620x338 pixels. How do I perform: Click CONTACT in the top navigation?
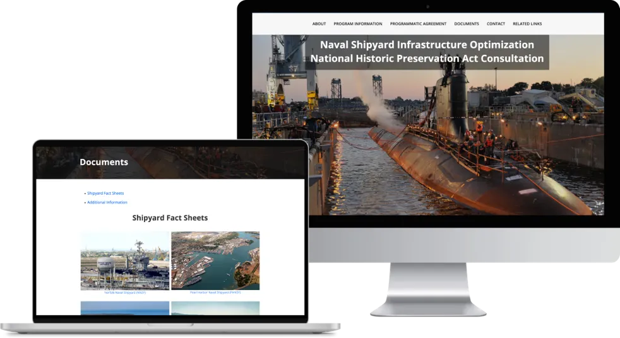point(496,24)
